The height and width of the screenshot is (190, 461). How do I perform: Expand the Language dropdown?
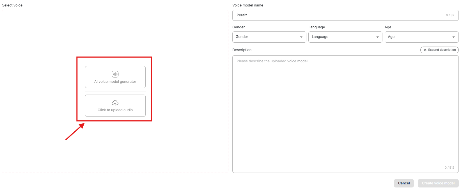[x=345, y=37]
